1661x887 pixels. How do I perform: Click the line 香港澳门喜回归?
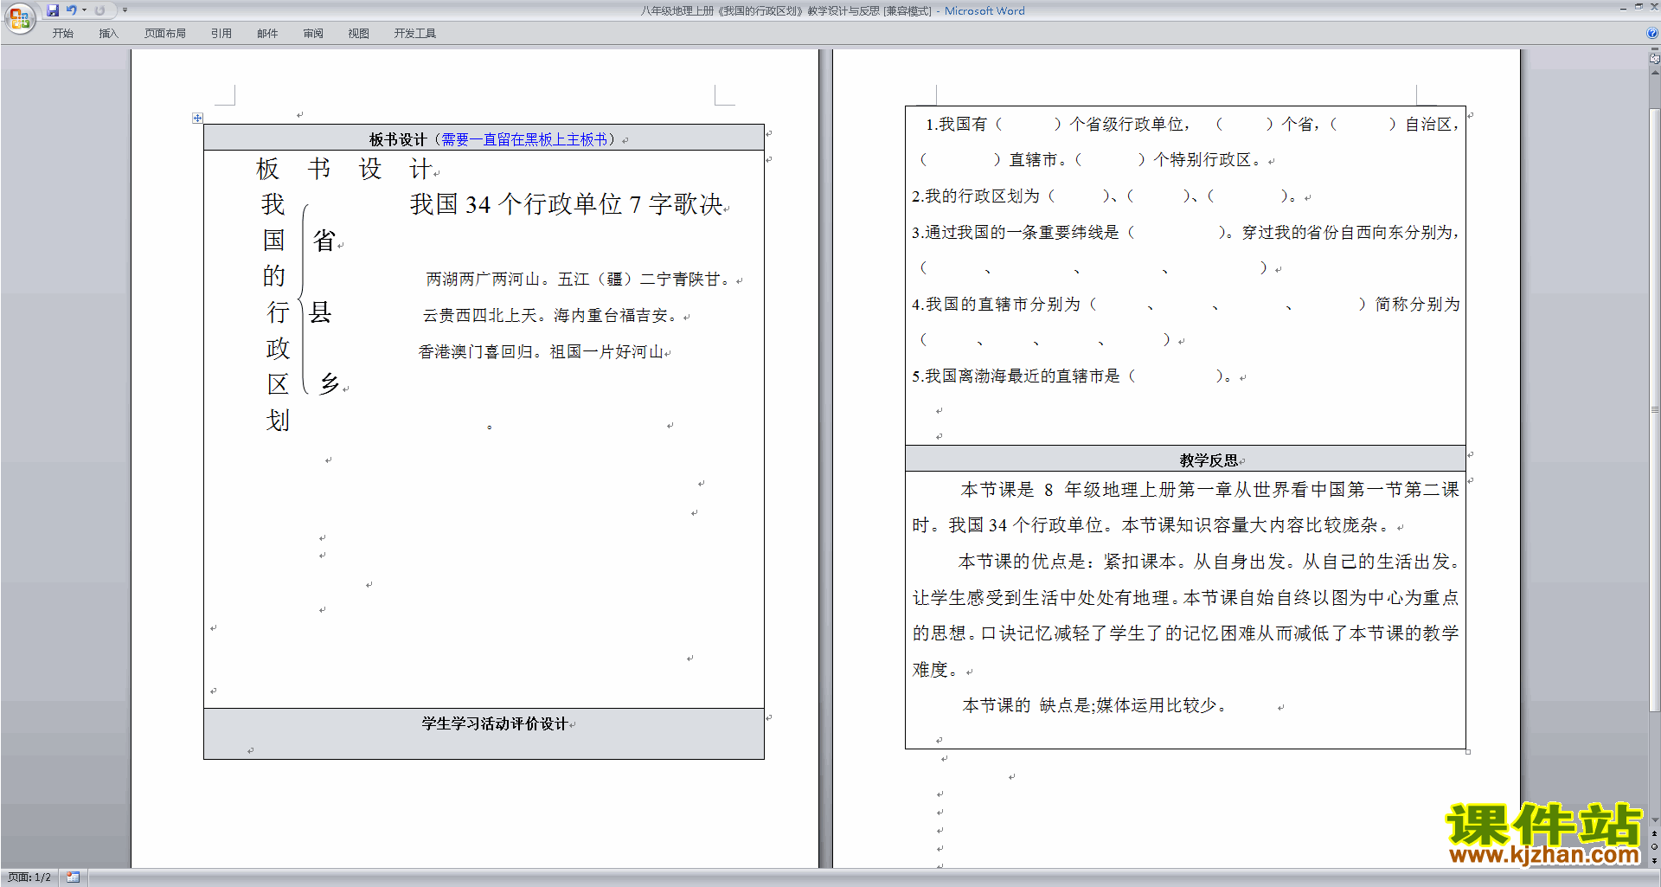[476, 352]
